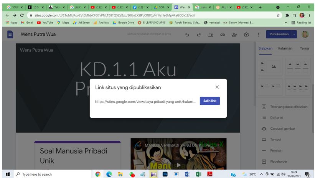Insert a Daftar isi element

(x=278, y=117)
